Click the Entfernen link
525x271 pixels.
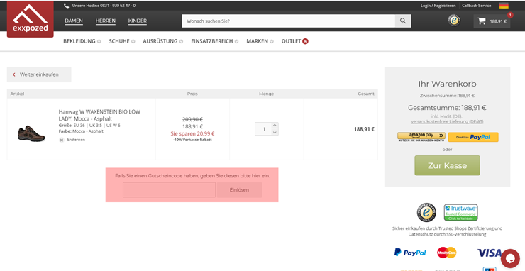76,140
